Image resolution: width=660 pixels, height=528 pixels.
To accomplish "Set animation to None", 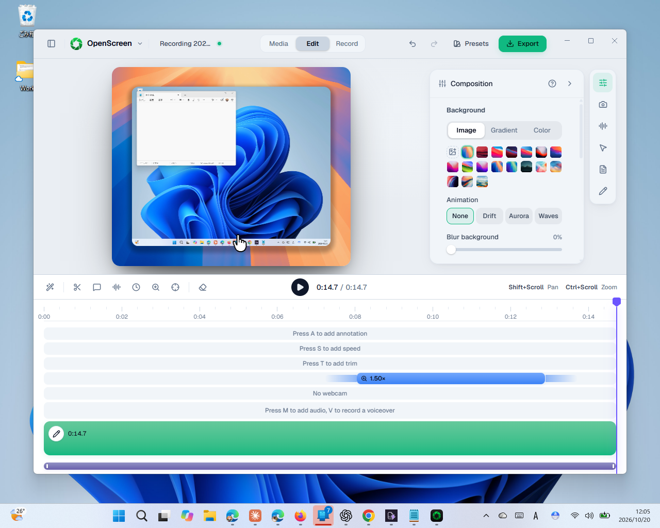I will click(x=460, y=216).
